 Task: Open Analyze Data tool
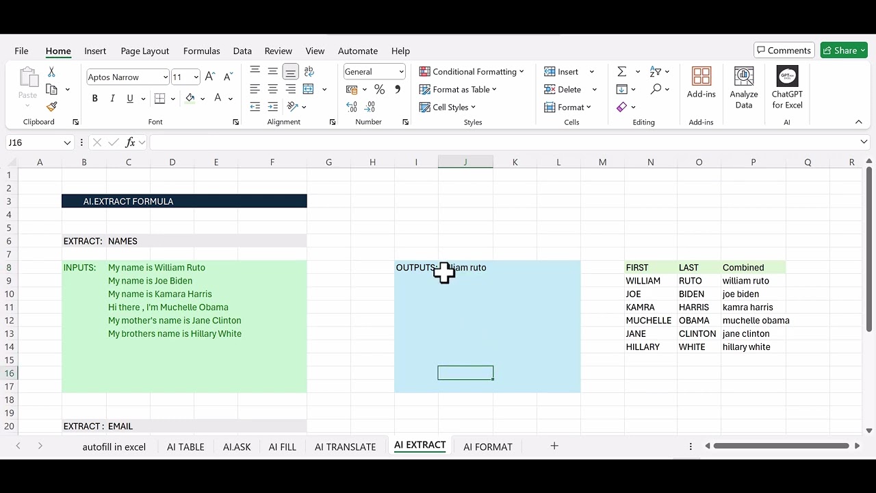(x=744, y=88)
